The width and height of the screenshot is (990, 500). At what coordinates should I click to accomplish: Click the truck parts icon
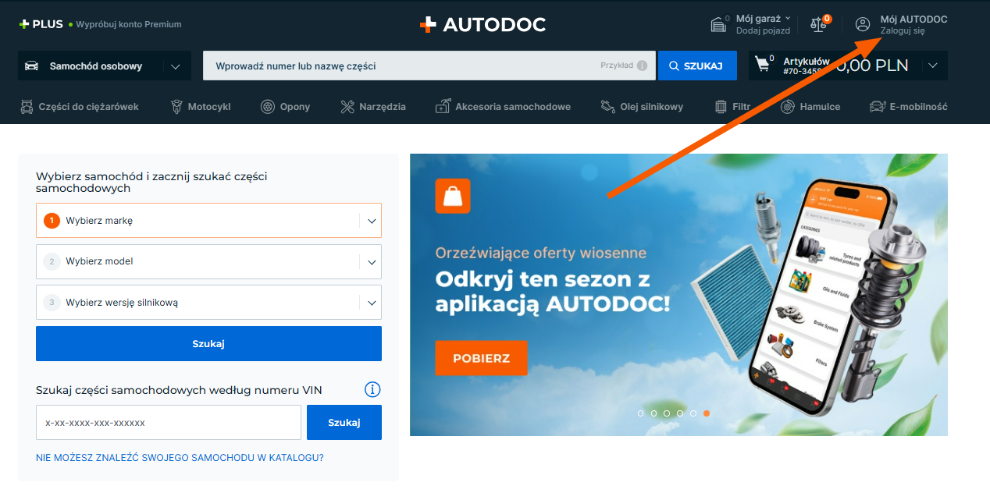(27, 107)
